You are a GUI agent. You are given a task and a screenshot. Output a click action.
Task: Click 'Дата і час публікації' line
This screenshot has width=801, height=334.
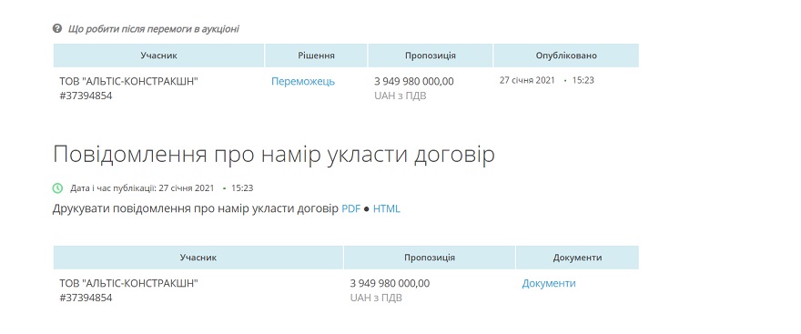pos(161,188)
